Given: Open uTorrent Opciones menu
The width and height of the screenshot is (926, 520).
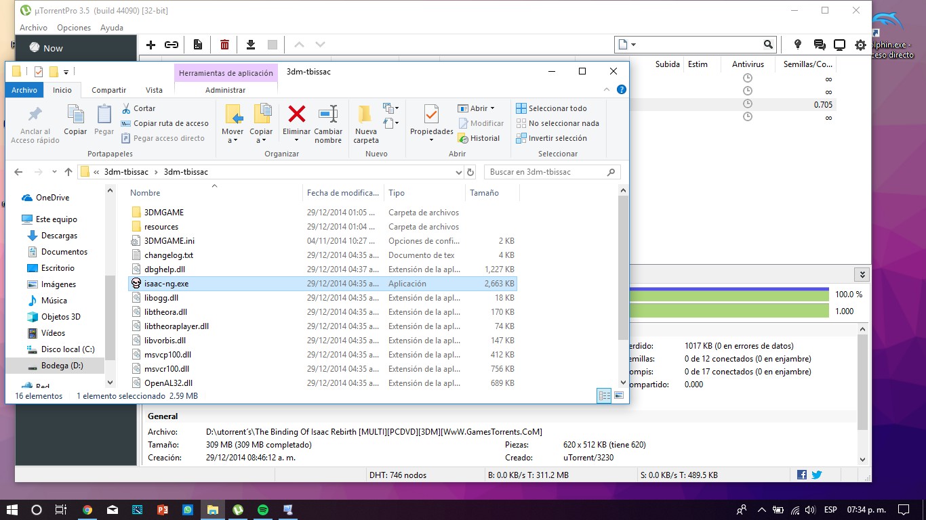Looking at the screenshot, I should pos(74,28).
